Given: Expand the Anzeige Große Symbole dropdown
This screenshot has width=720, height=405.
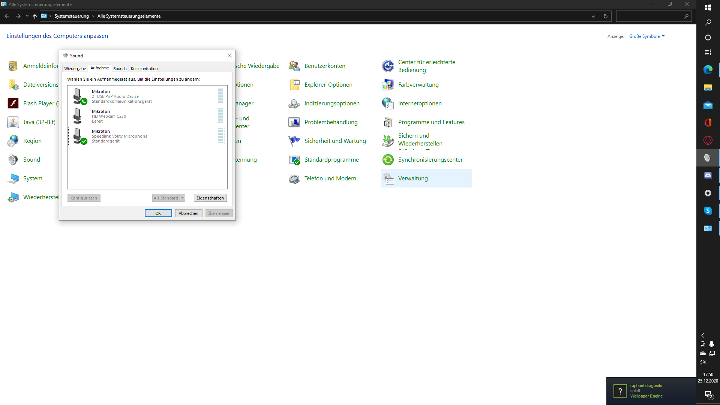Looking at the screenshot, I should [x=646, y=36].
